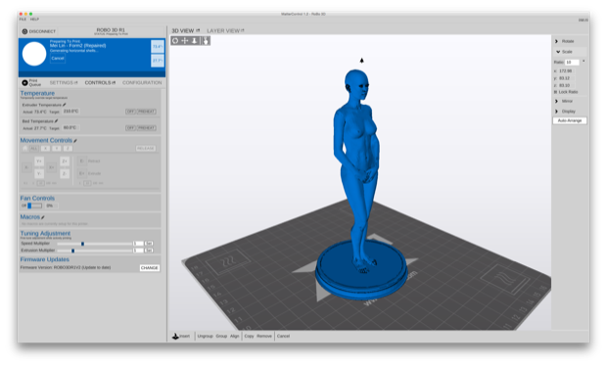This screenshot has width=607, height=366.
Task: Pop out the 3D View tab icon
Action: coord(198,30)
